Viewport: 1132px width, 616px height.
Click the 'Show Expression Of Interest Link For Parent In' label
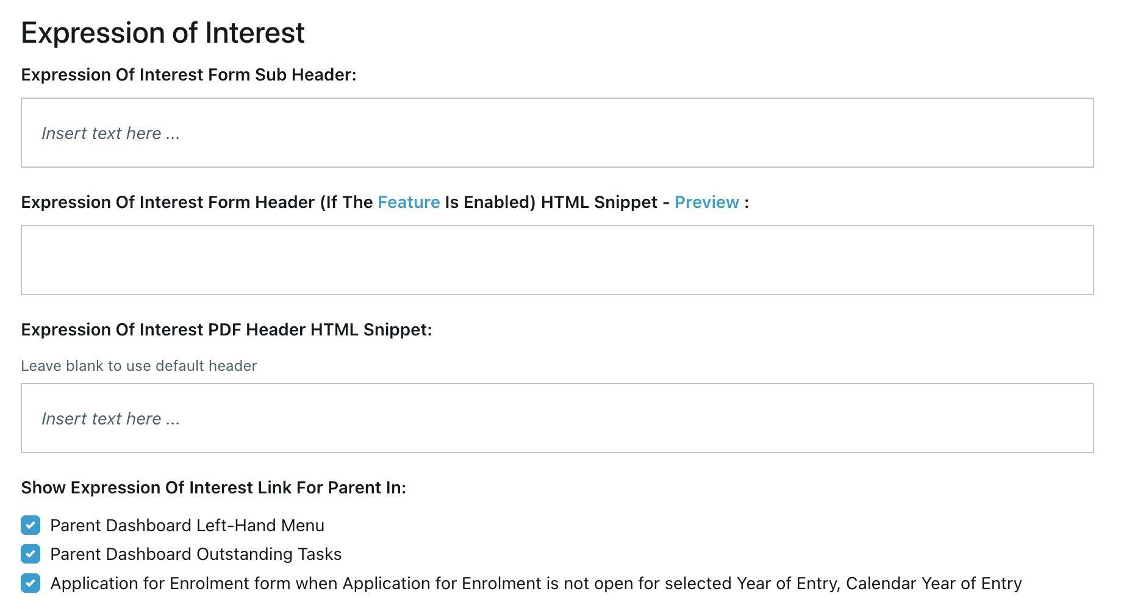213,487
